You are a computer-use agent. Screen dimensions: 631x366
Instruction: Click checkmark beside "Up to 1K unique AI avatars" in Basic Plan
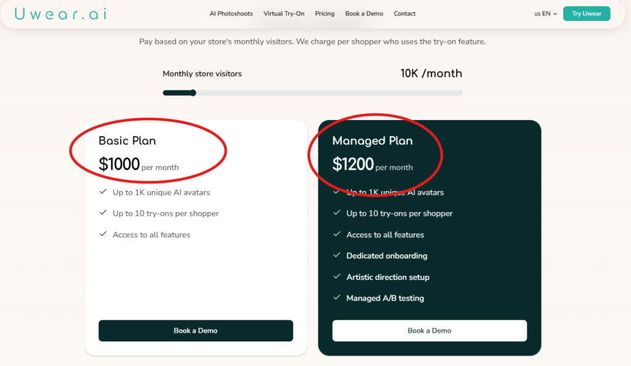coord(103,192)
